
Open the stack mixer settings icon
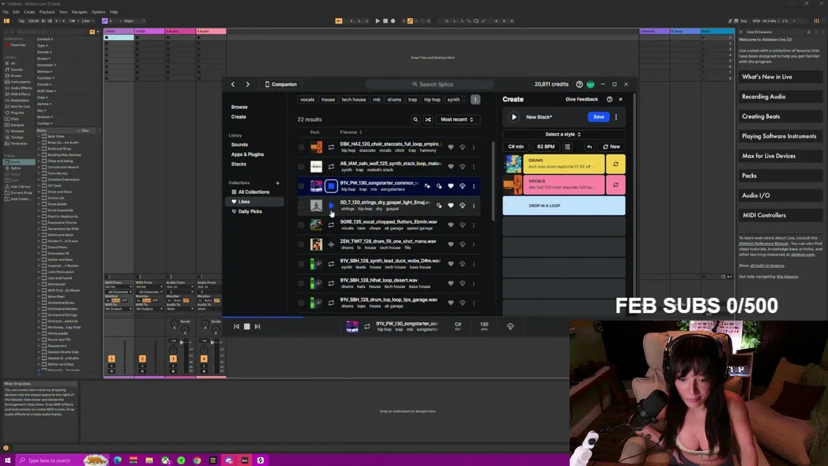pos(567,147)
